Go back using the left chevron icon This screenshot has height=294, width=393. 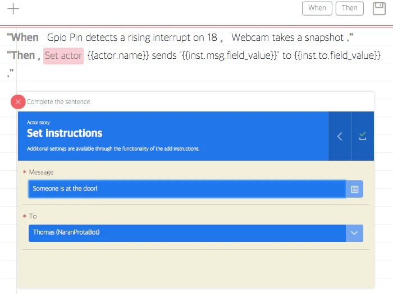click(x=340, y=136)
